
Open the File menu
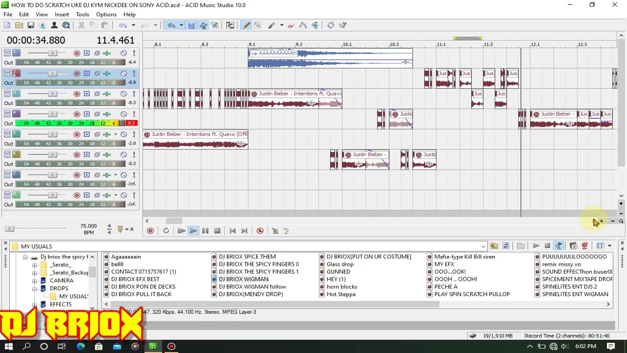point(8,14)
